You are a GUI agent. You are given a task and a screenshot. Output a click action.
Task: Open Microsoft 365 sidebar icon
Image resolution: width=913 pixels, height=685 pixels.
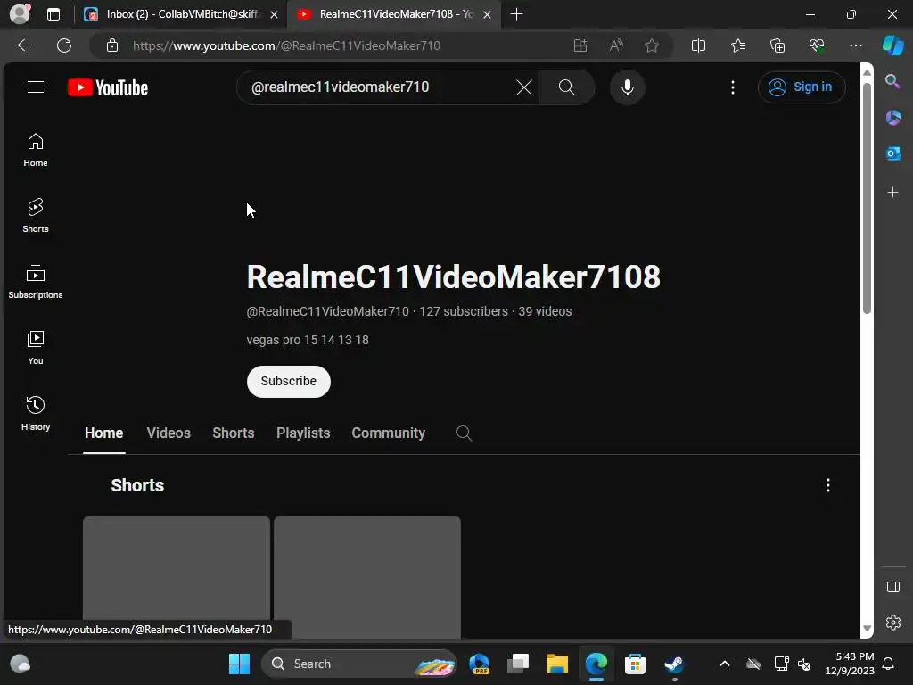point(892,118)
